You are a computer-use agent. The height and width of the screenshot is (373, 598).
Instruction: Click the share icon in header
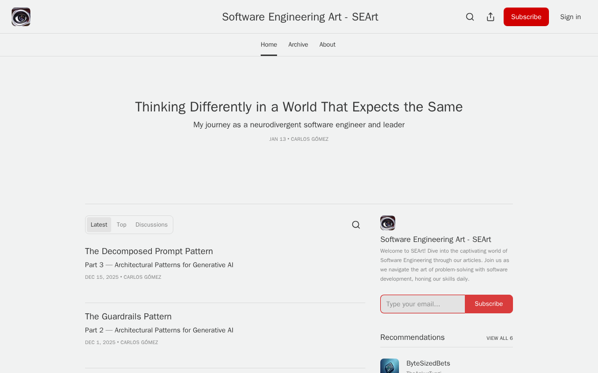(x=491, y=17)
